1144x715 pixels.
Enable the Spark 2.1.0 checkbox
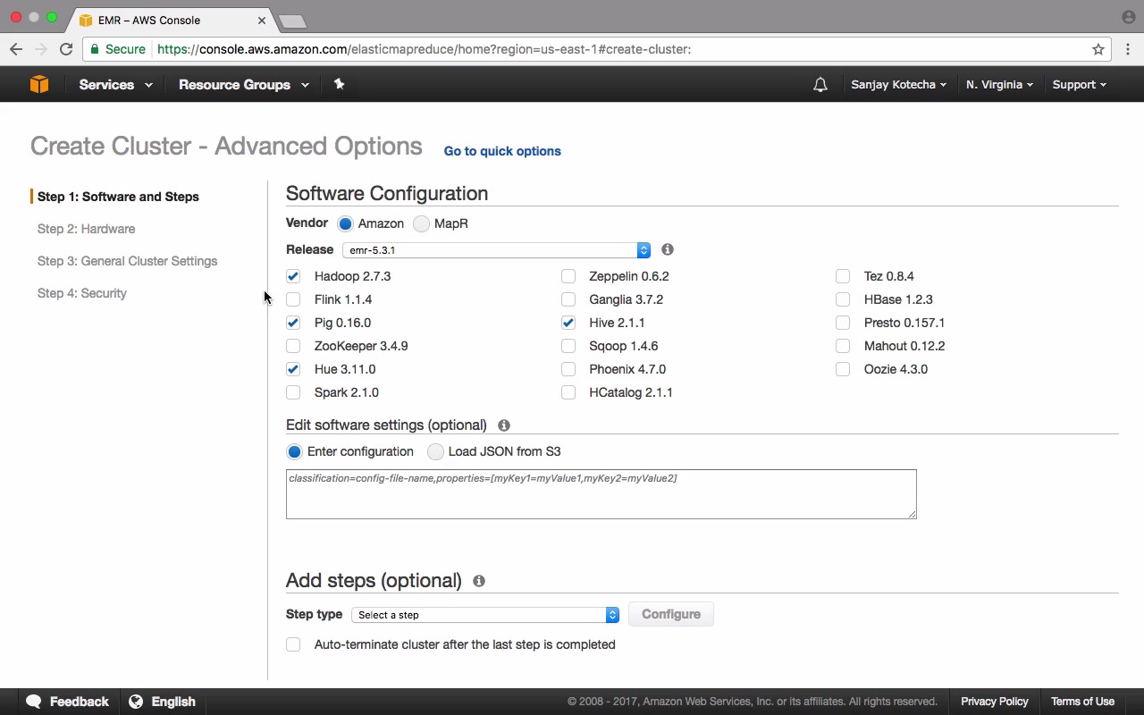293,392
